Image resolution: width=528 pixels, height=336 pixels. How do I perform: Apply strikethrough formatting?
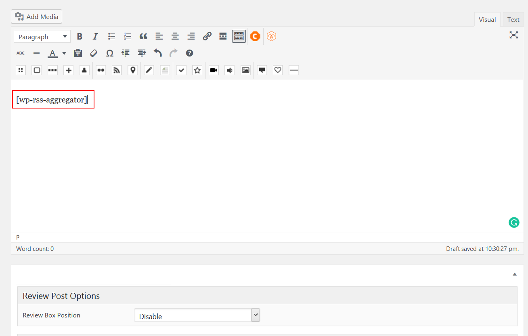(x=21, y=53)
